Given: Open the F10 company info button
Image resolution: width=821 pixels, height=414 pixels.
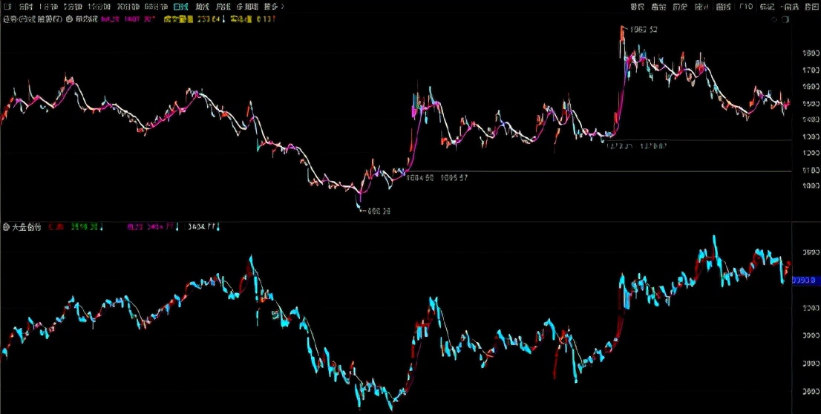Looking at the screenshot, I should click(746, 7).
